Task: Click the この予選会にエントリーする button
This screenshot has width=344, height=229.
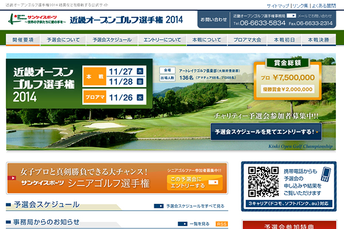Action: pos(195,183)
